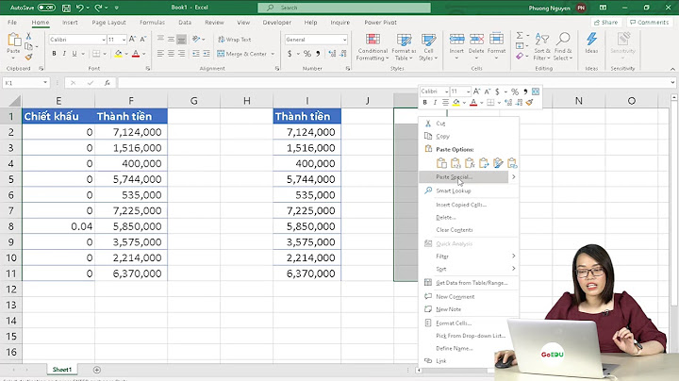Click the Name Box showing K1
The width and height of the screenshot is (679, 381).
[26, 83]
